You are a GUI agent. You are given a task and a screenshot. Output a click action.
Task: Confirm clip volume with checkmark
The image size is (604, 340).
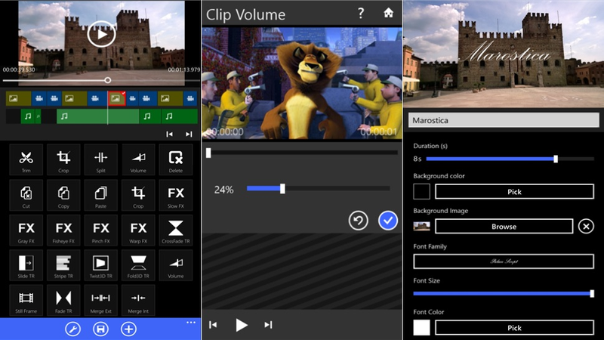coord(387,221)
